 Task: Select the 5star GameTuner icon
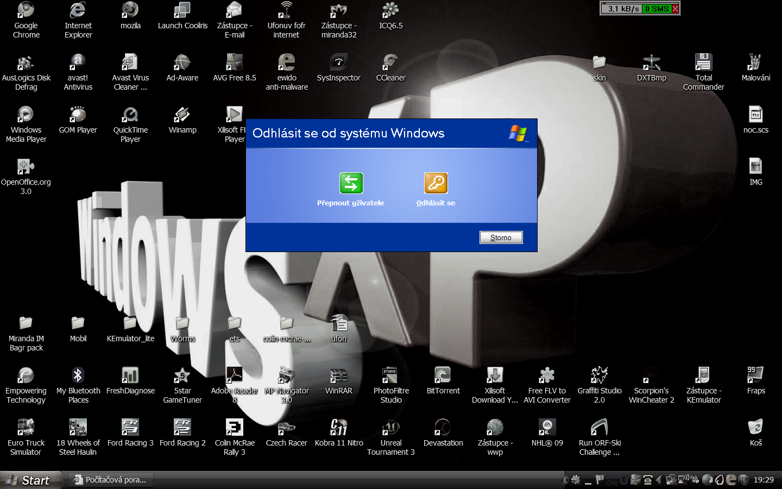182,375
